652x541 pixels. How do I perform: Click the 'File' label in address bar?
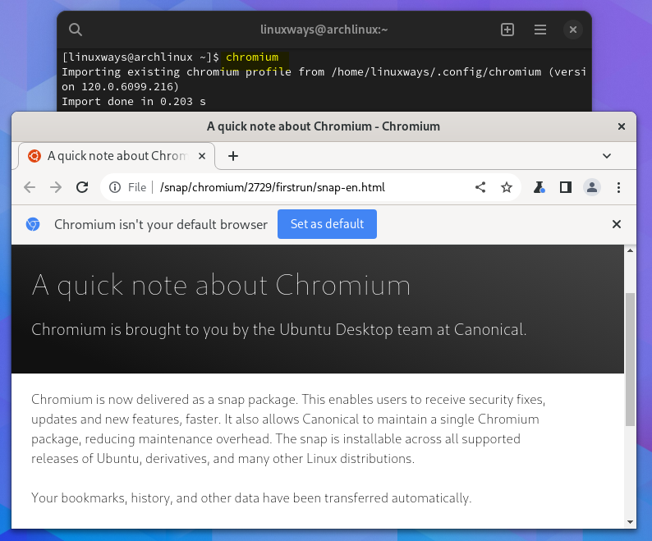click(137, 187)
